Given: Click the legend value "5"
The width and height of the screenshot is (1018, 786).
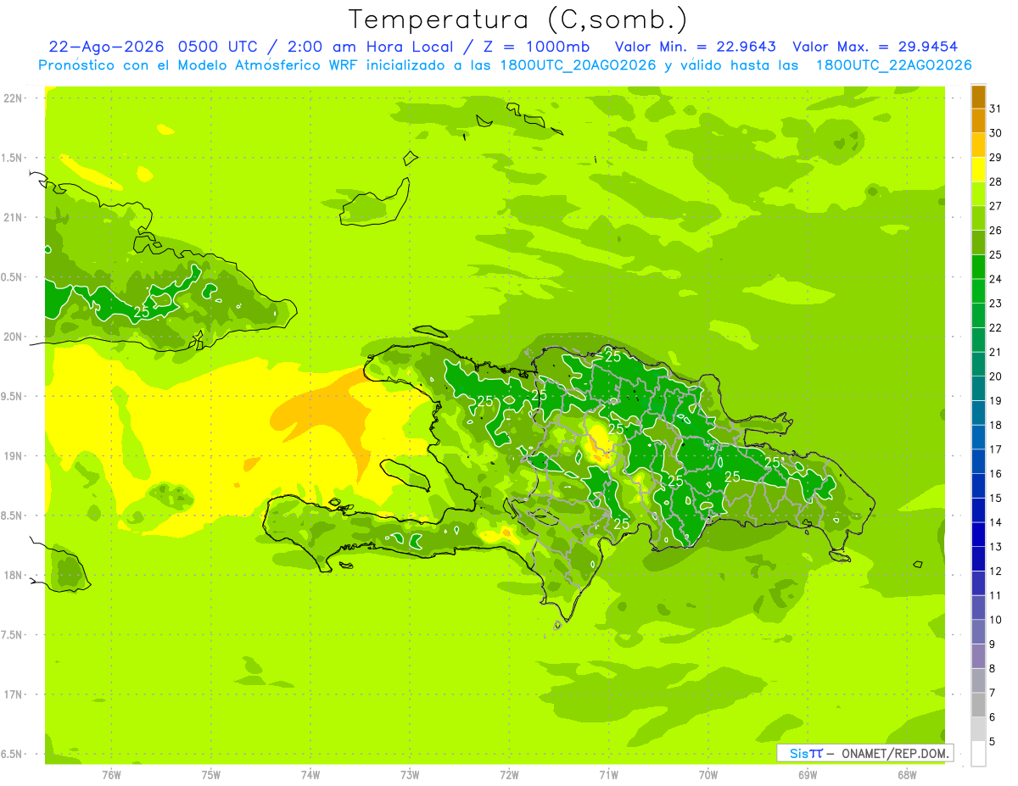Looking at the screenshot, I should coord(993,741).
